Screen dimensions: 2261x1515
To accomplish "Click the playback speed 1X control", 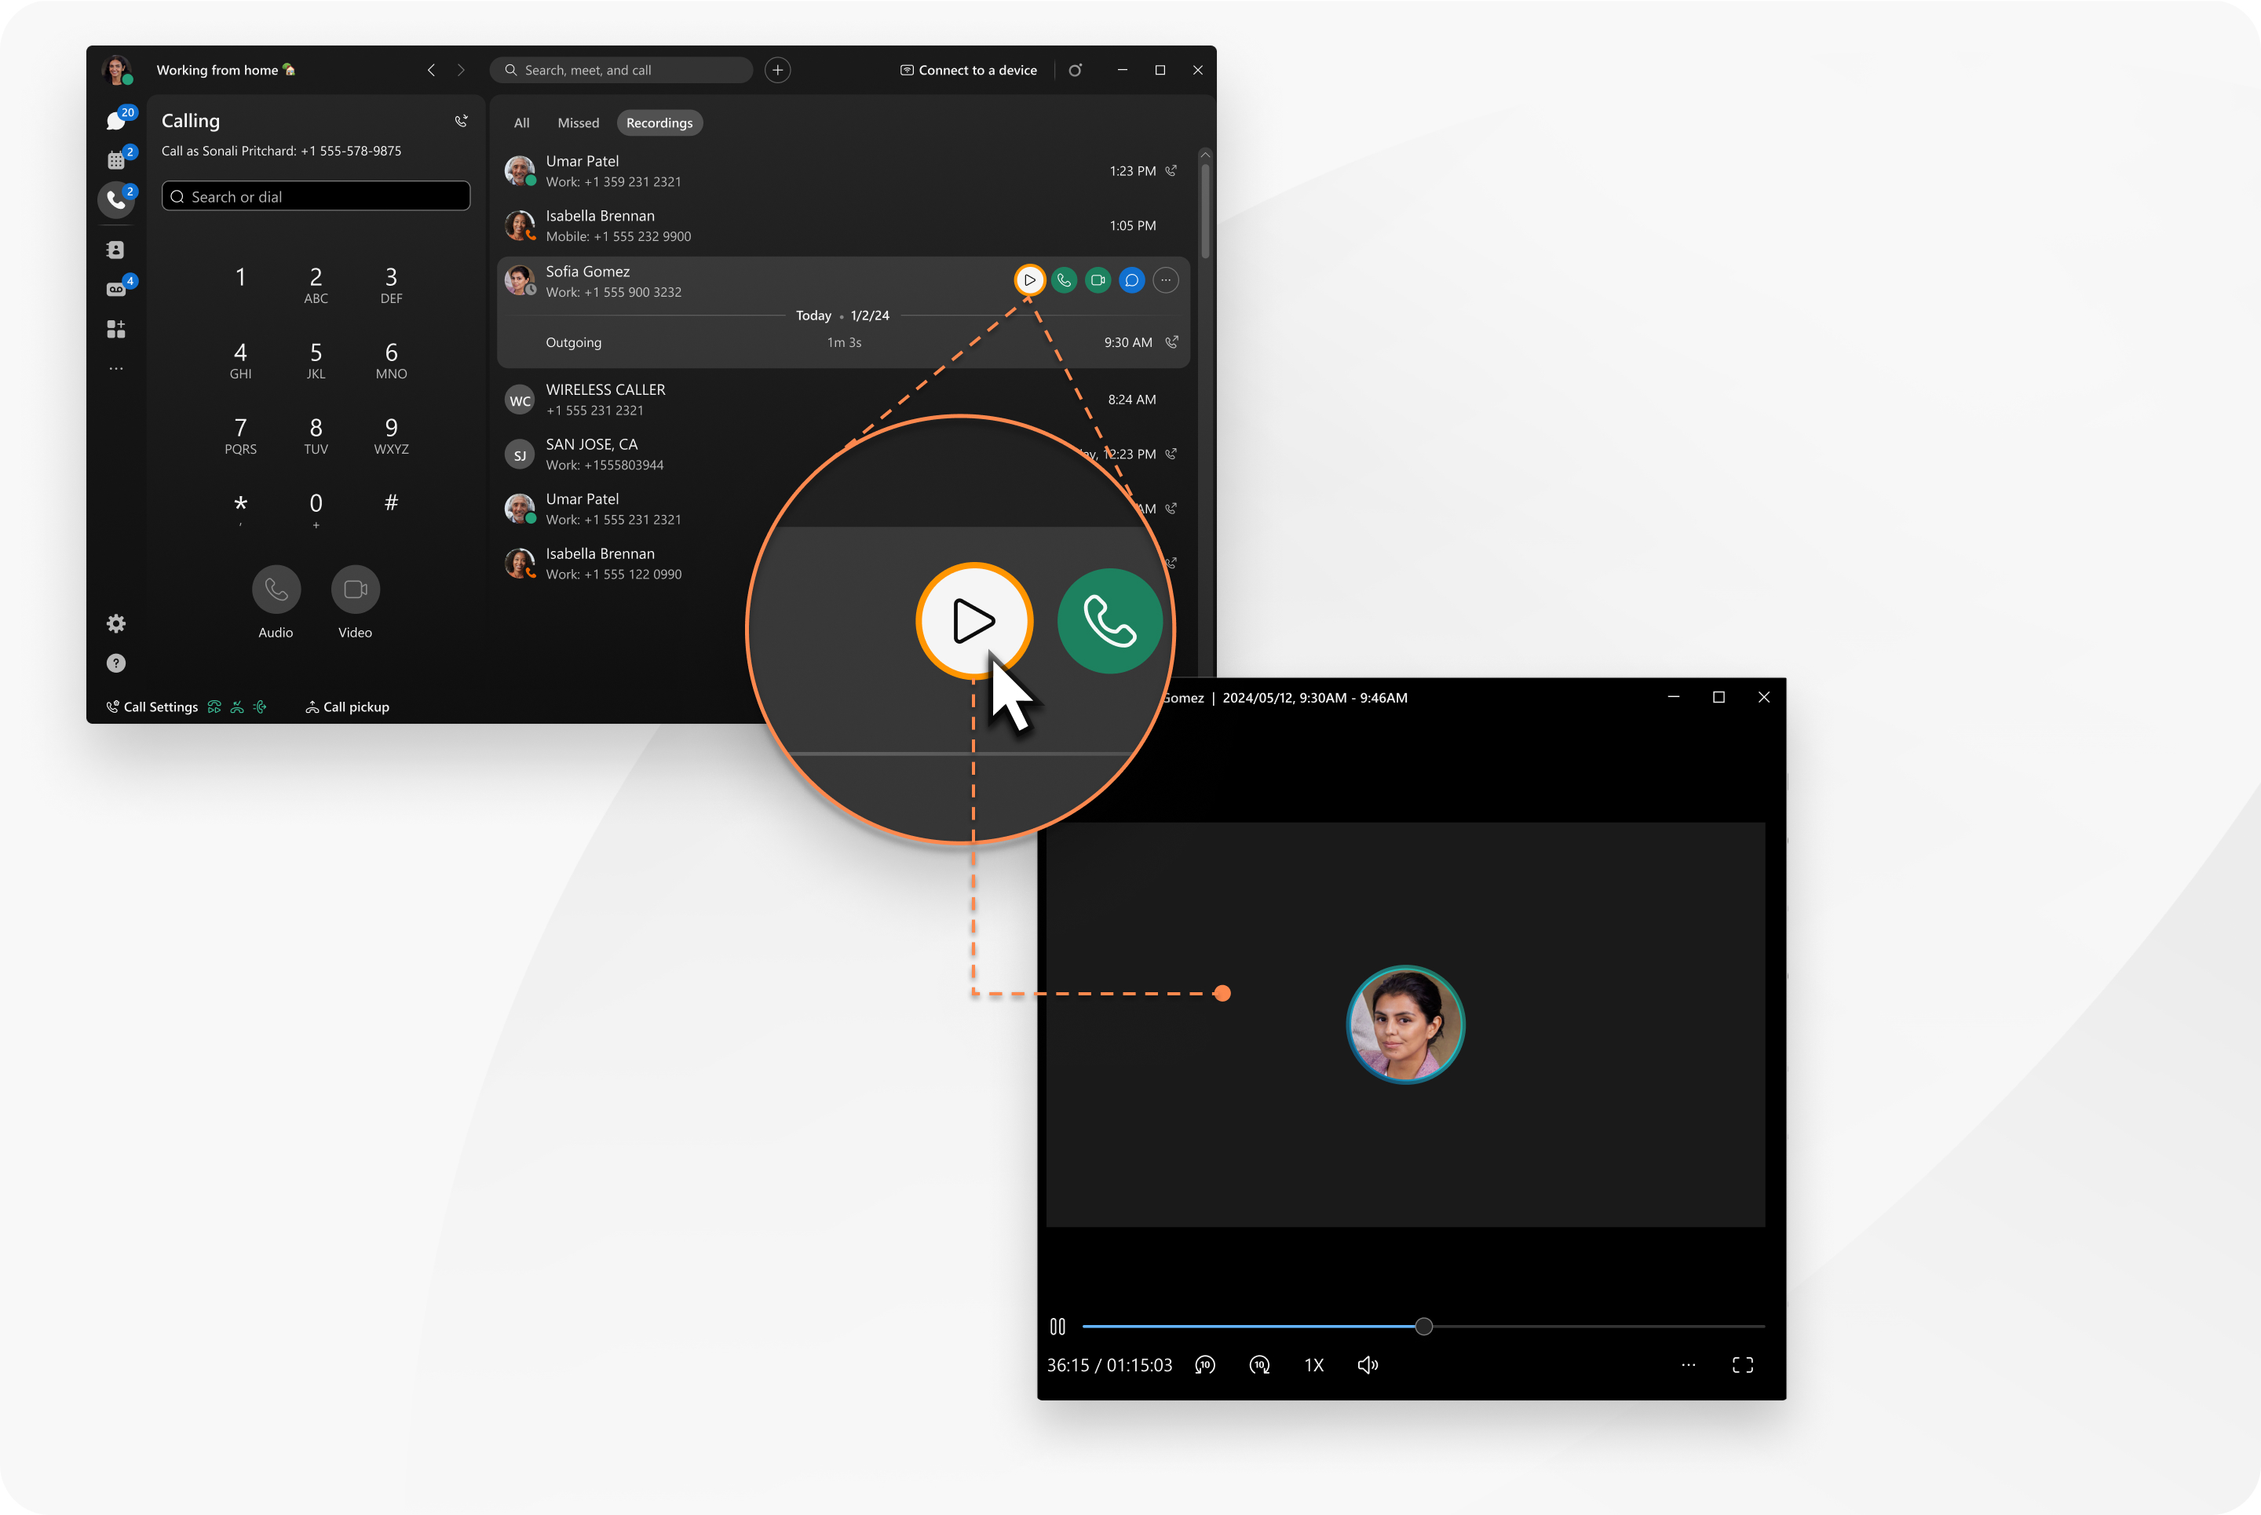I will [1316, 1364].
